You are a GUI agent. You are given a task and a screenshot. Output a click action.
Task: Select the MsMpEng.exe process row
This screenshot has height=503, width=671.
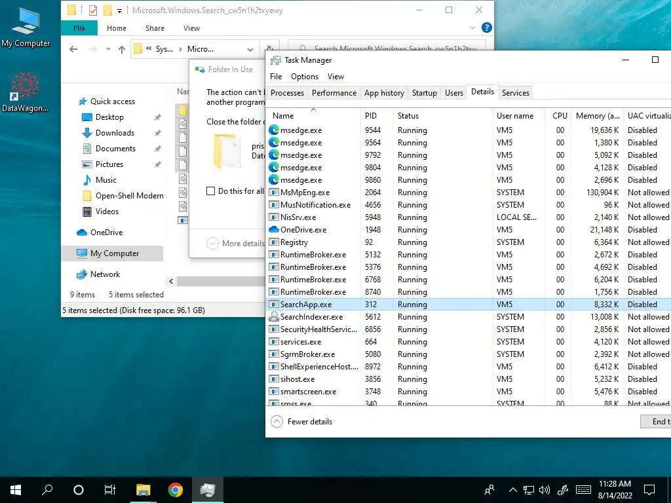(x=469, y=193)
